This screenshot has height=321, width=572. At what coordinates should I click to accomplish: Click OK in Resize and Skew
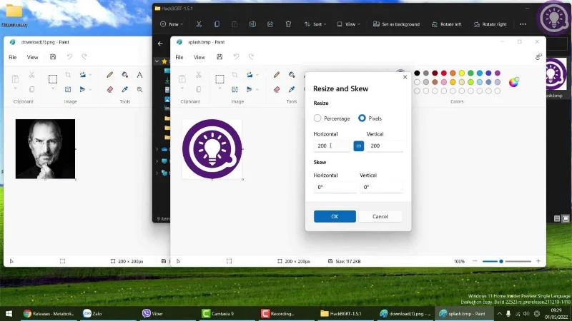tap(335, 217)
